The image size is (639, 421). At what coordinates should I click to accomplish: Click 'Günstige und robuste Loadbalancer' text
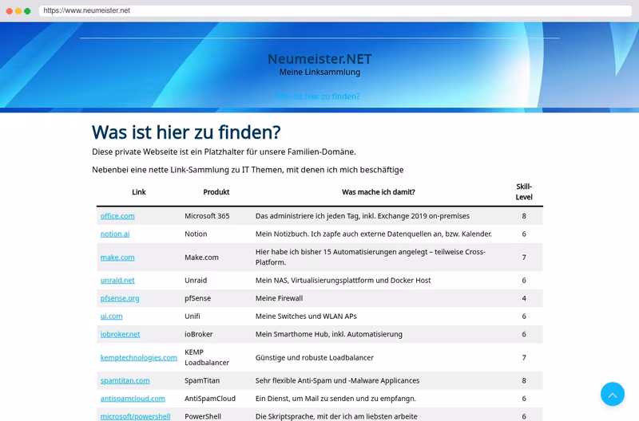(x=314, y=357)
